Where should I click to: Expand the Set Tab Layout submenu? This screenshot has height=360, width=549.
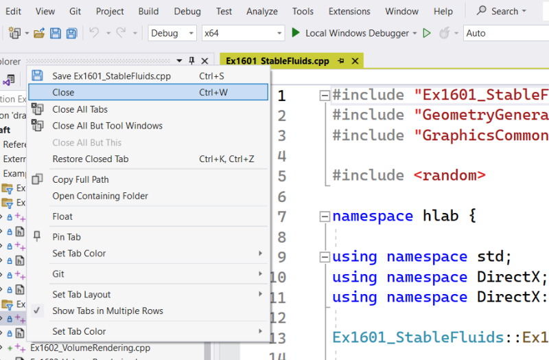coord(82,294)
